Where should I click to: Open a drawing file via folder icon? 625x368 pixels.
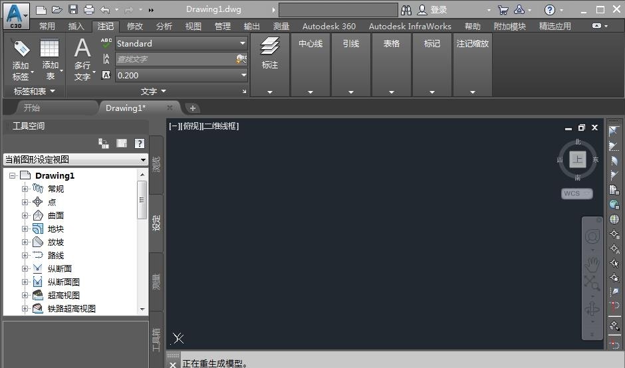57,9
